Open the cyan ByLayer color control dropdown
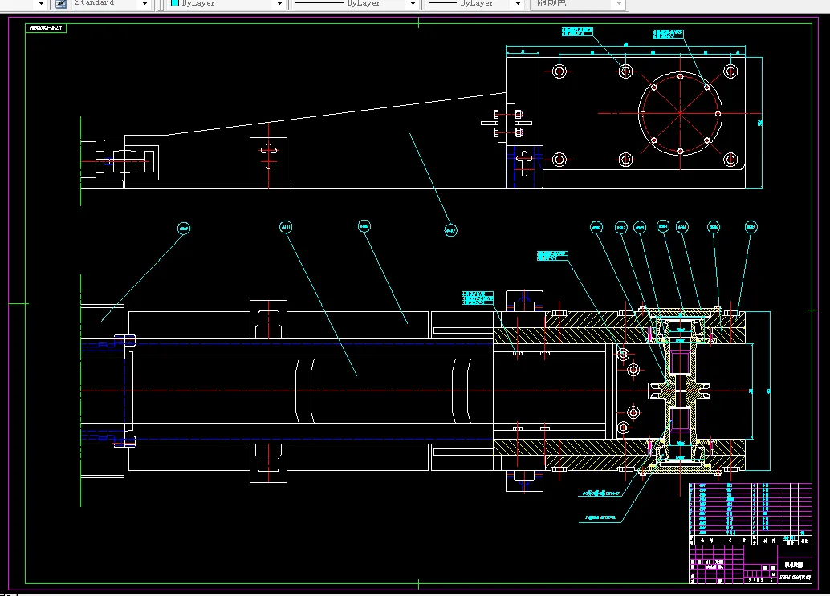The width and height of the screenshot is (830, 596). point(228,4)
